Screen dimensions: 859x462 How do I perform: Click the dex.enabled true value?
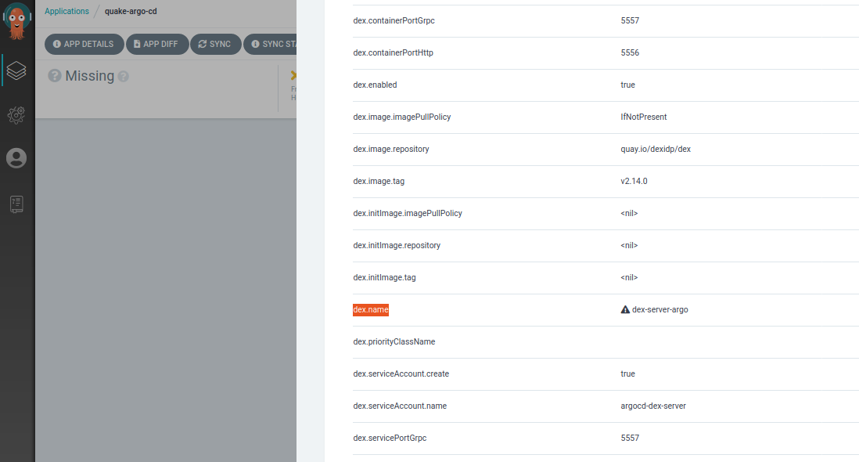(627, 85)
